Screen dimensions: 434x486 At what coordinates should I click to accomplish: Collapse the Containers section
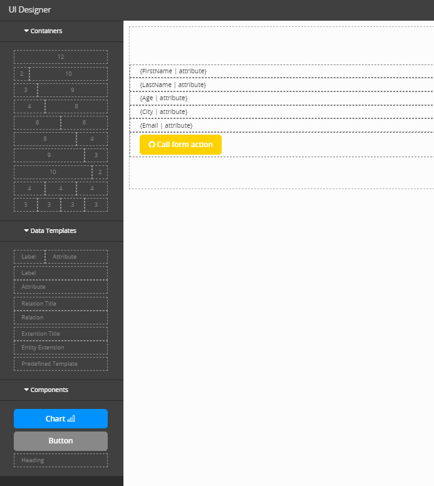pos(43,31)
